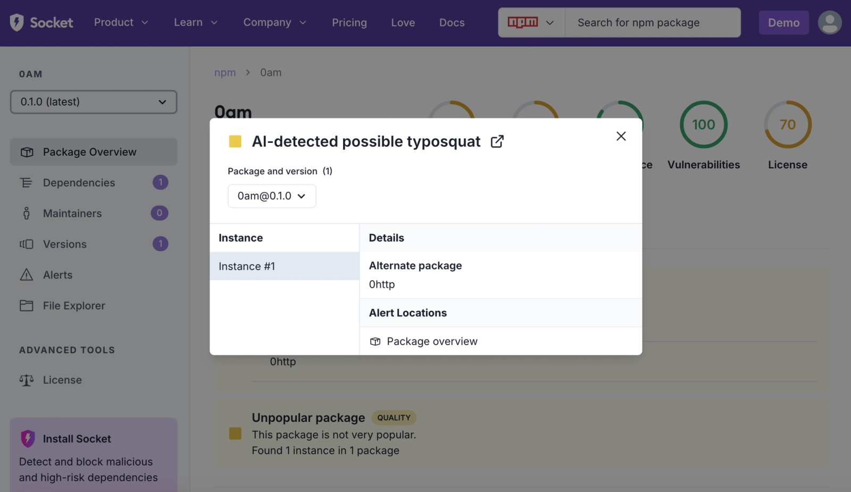Open the Dependencies section
The height and width of the screenshot is (492, 851).
point(94,183)
